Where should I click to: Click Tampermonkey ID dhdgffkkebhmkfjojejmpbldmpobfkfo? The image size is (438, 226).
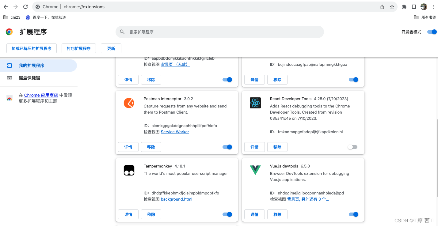(x=185, y=193)
